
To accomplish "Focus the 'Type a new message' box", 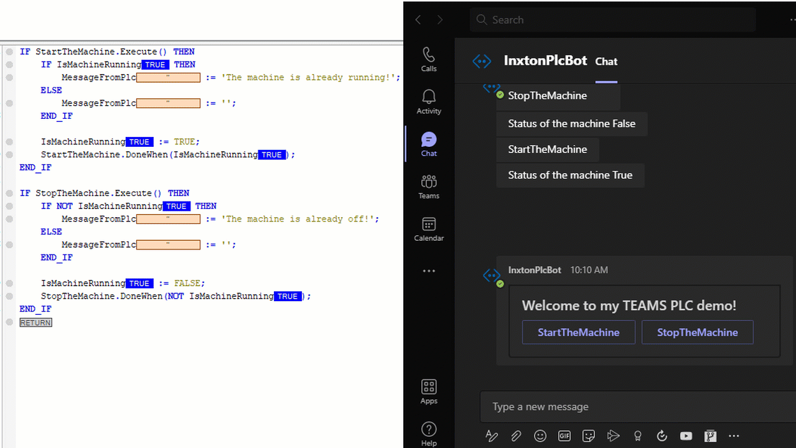I will coord(638,407).
